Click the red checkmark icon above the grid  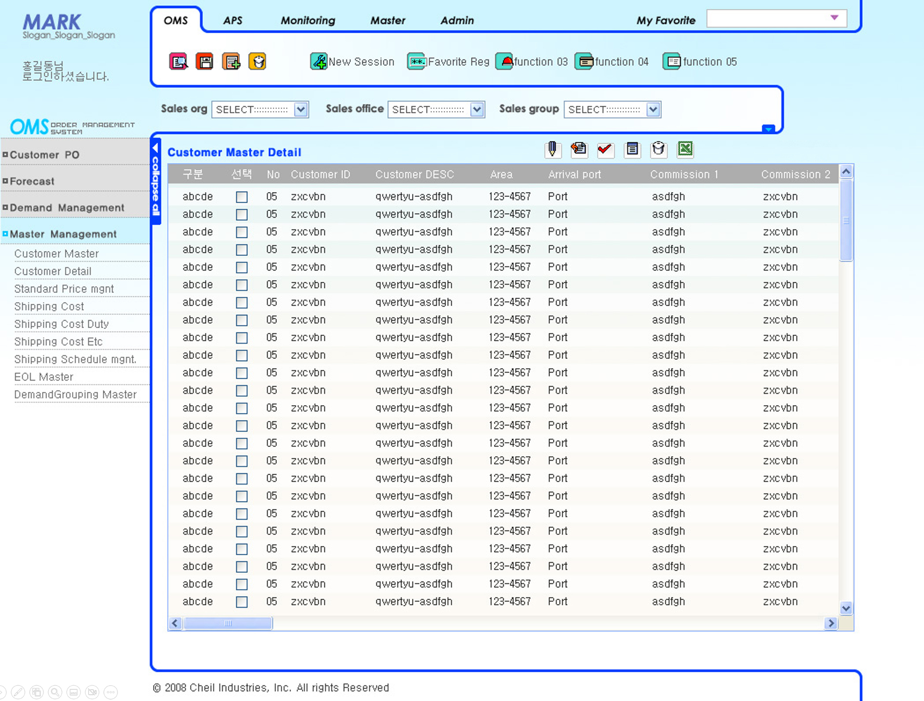[605, 149]
